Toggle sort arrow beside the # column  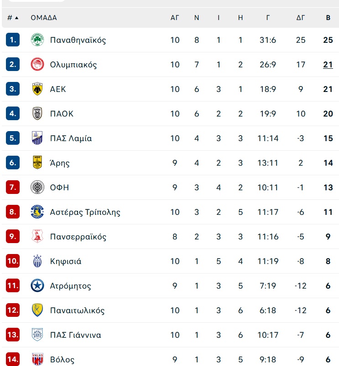pos(16,18)
